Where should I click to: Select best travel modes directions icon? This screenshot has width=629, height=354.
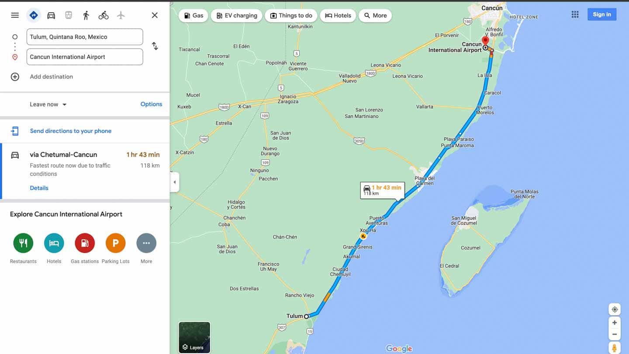pyautogui.click(x=33, y=15)
